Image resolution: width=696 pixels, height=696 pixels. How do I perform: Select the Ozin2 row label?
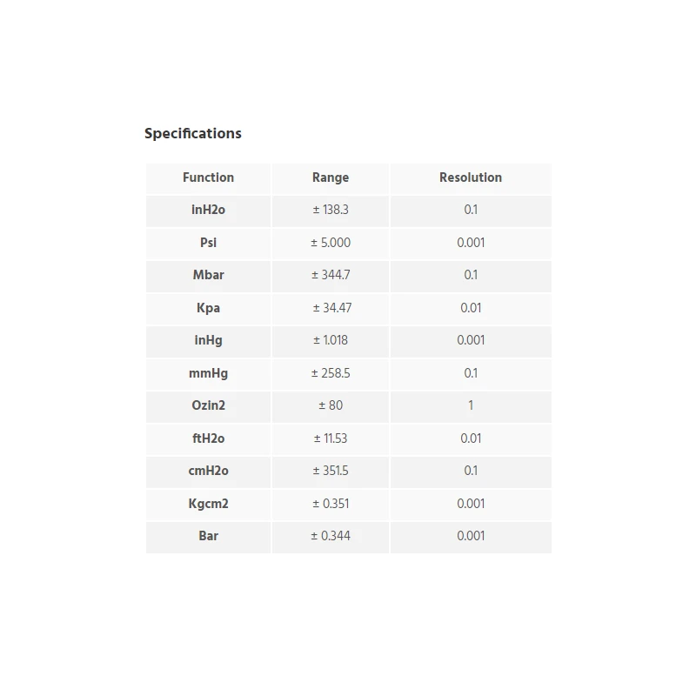point(208,405)
